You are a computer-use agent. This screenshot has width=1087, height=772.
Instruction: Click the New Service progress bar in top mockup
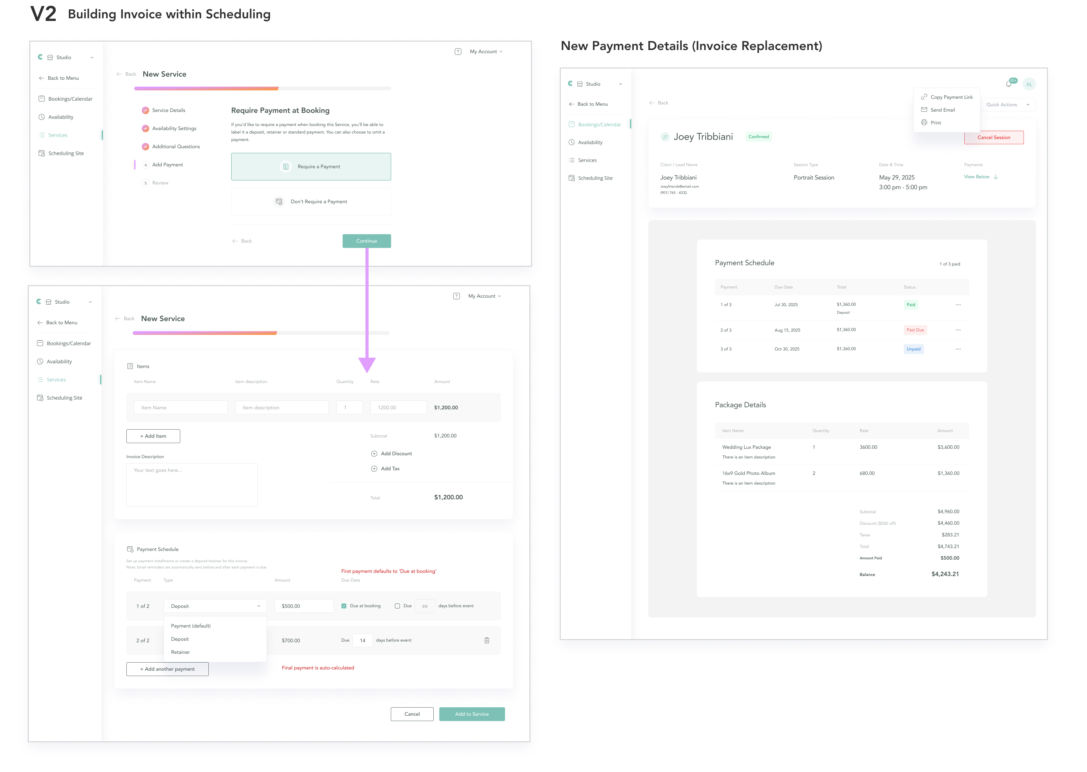tap(262, 88)
